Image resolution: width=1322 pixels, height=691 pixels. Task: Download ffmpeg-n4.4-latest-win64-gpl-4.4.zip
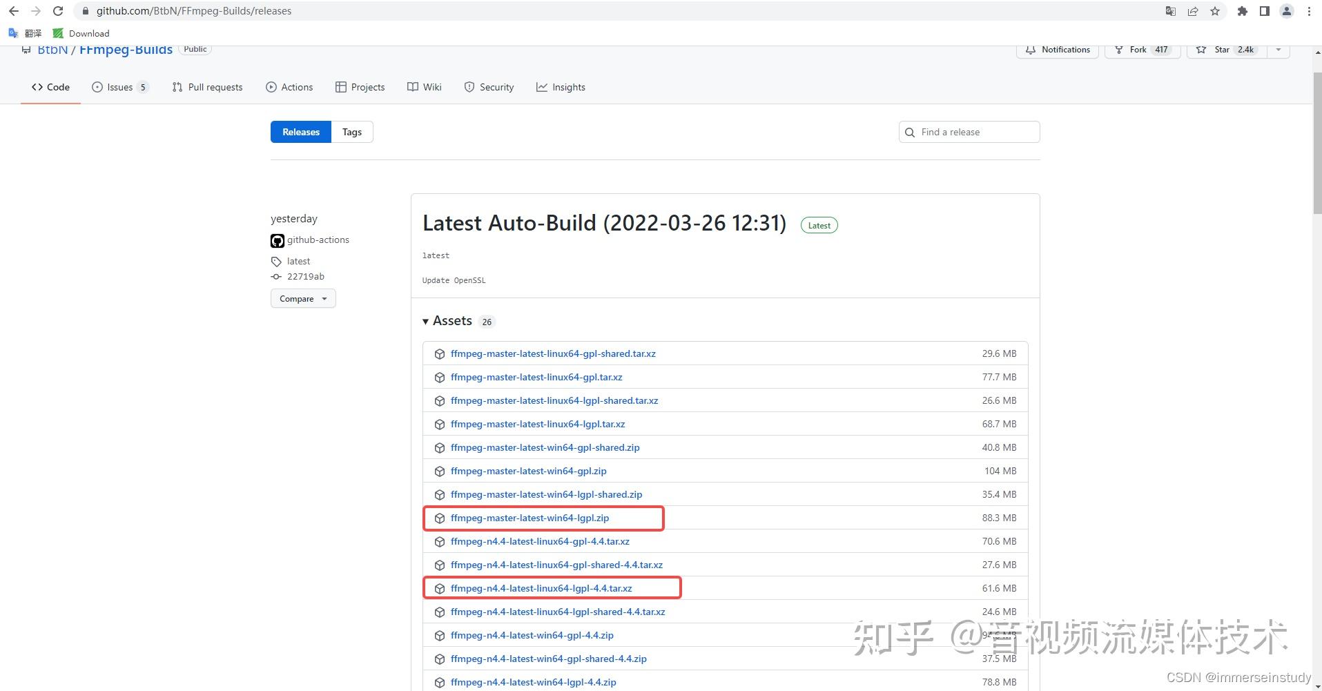click(x=532, y=635)
